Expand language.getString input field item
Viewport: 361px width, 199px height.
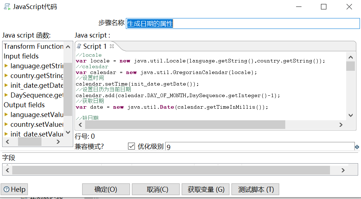[x=6, y=66]
